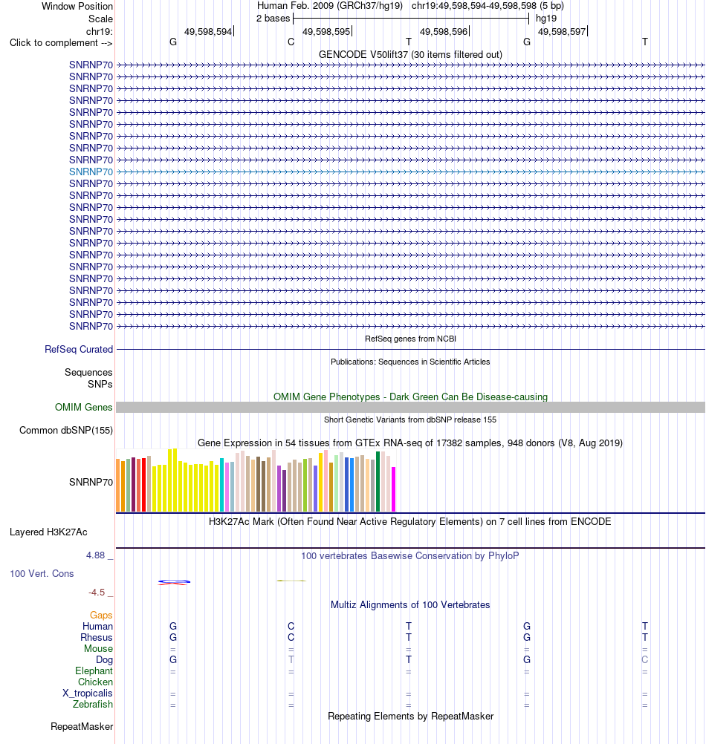This screenshot has width=706, height=744.
Task: Open 100 vertebrates Basewise Conservation by PhyloP
Action: click(410, 555)
